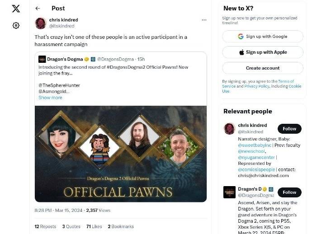Click the Create account button
This screenshot has height=234, width=312.
(262, 68)
